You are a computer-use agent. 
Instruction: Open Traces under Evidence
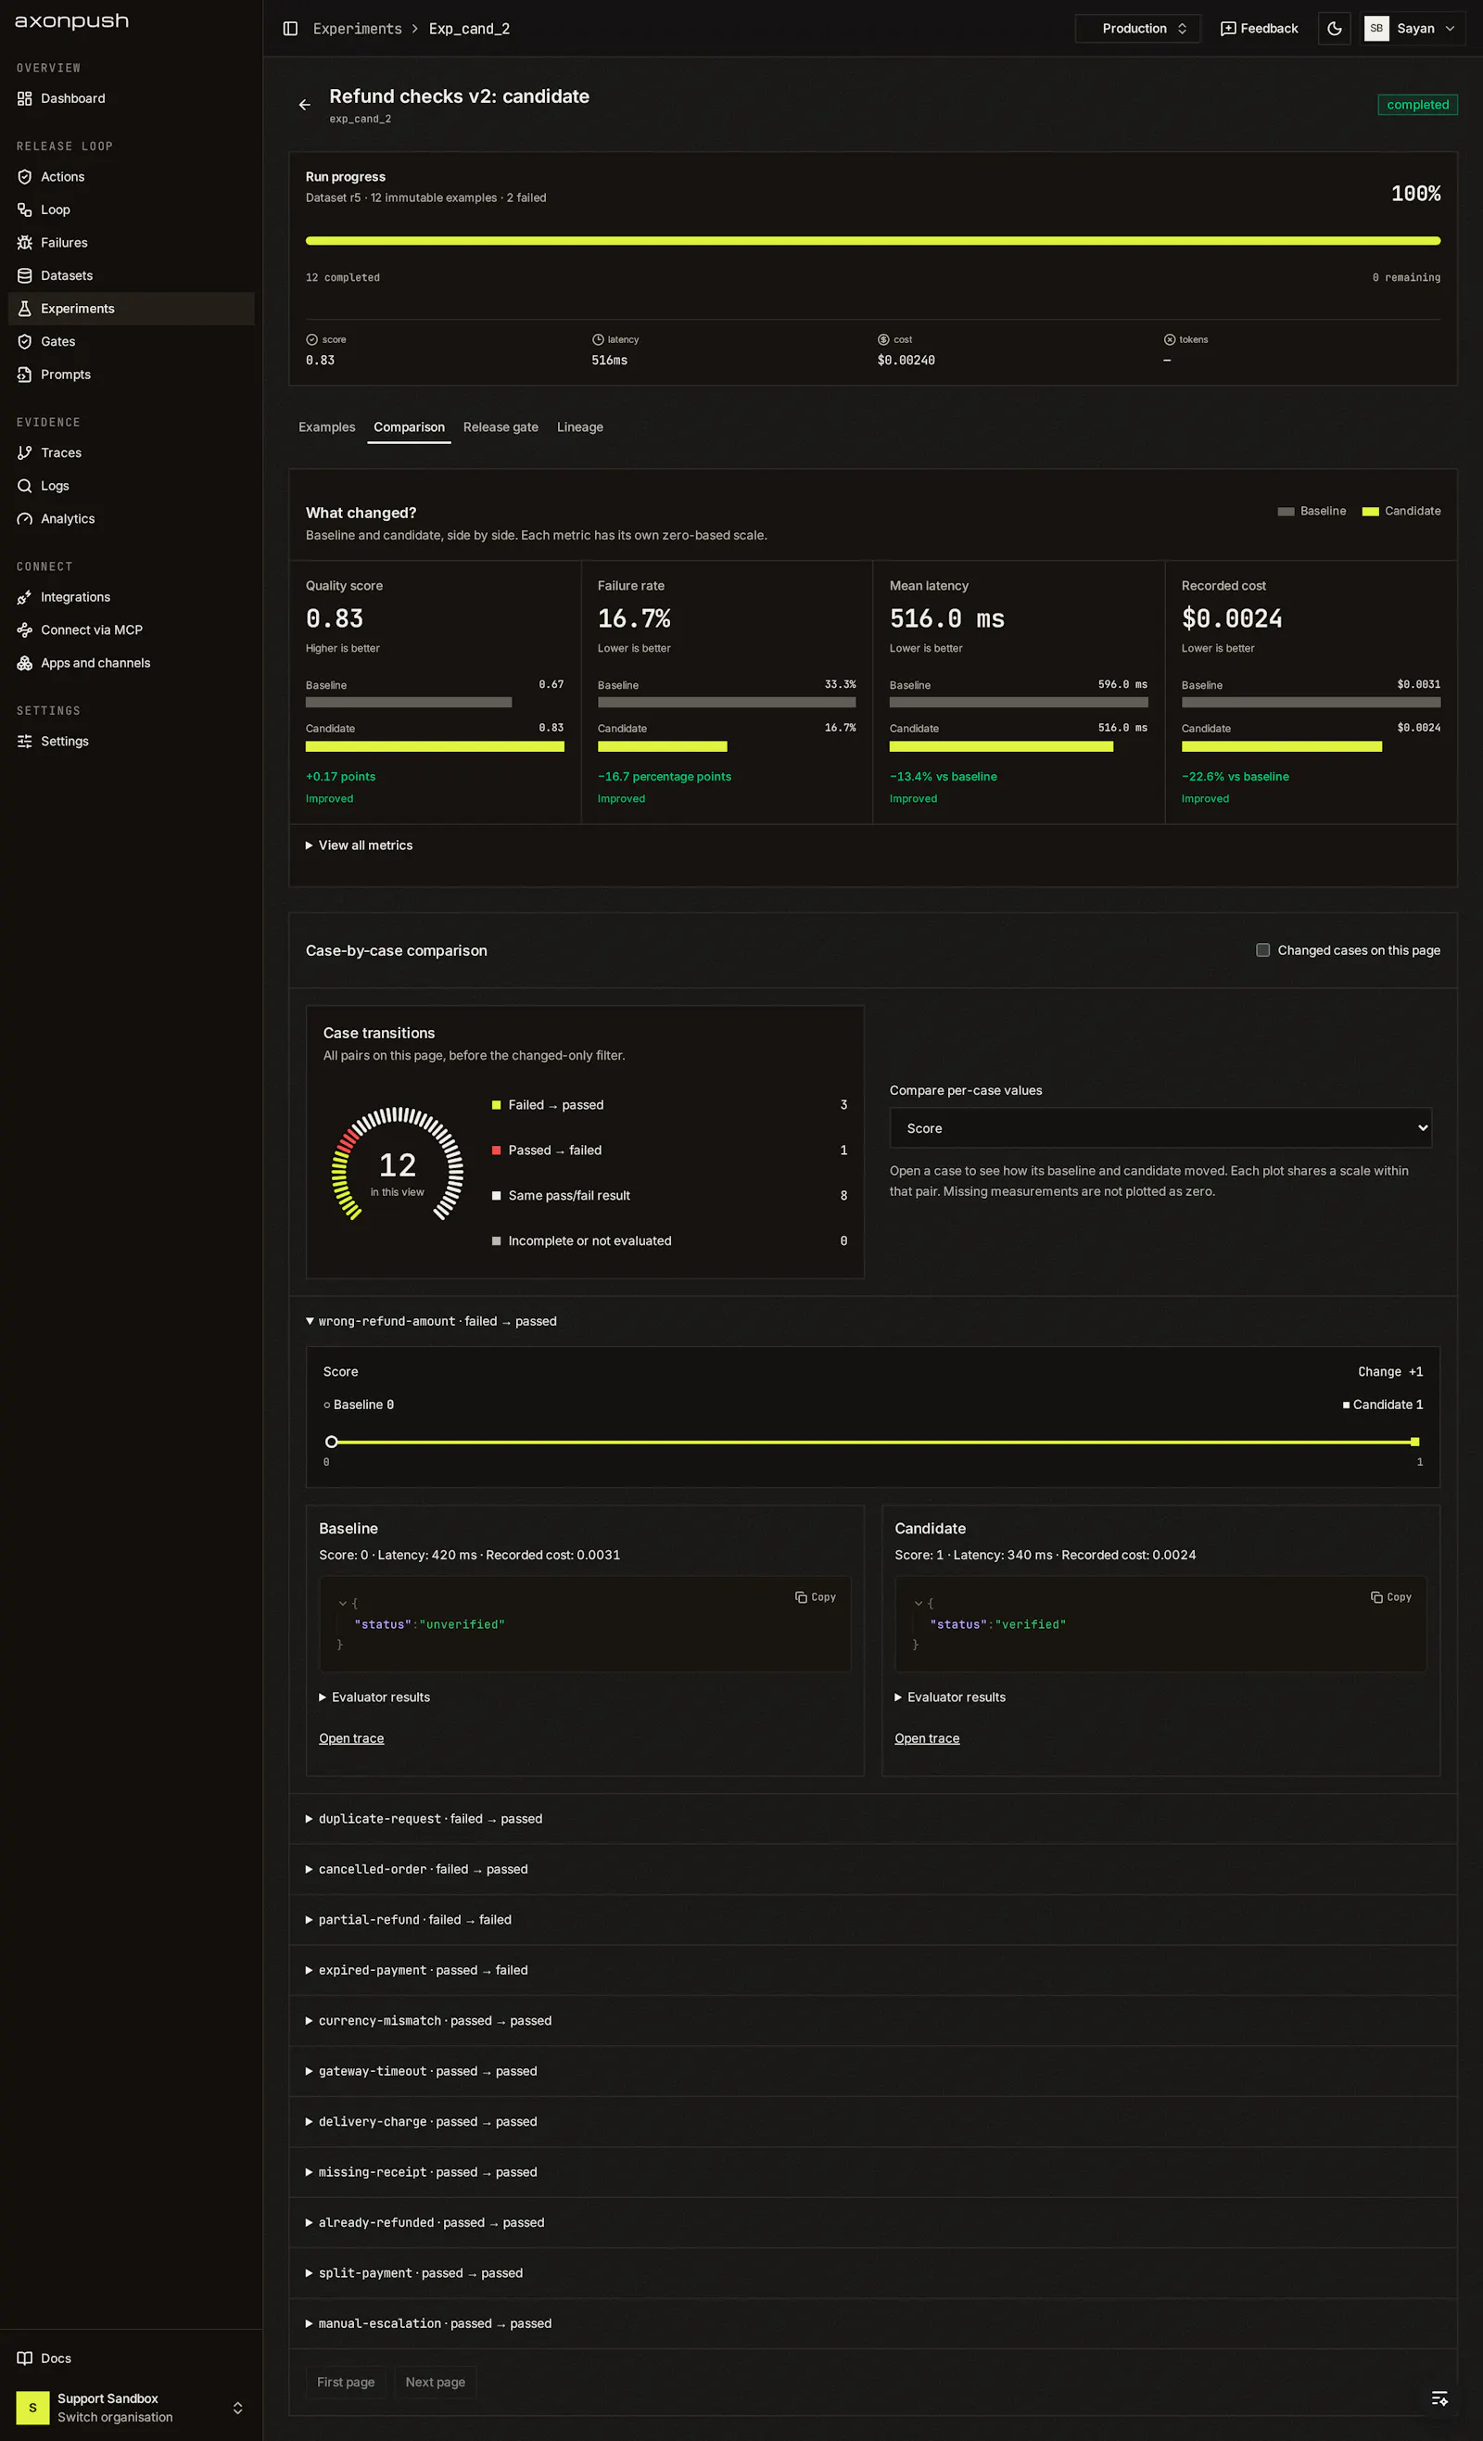point(131,452)
